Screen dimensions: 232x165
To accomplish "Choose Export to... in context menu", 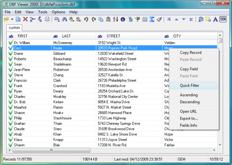I will pyautogui.click(x=189, y=118).
